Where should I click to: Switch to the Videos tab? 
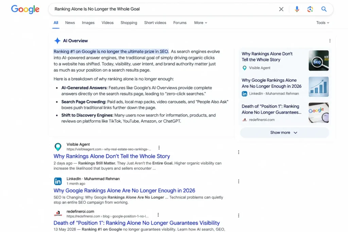(x=107, y=23)
